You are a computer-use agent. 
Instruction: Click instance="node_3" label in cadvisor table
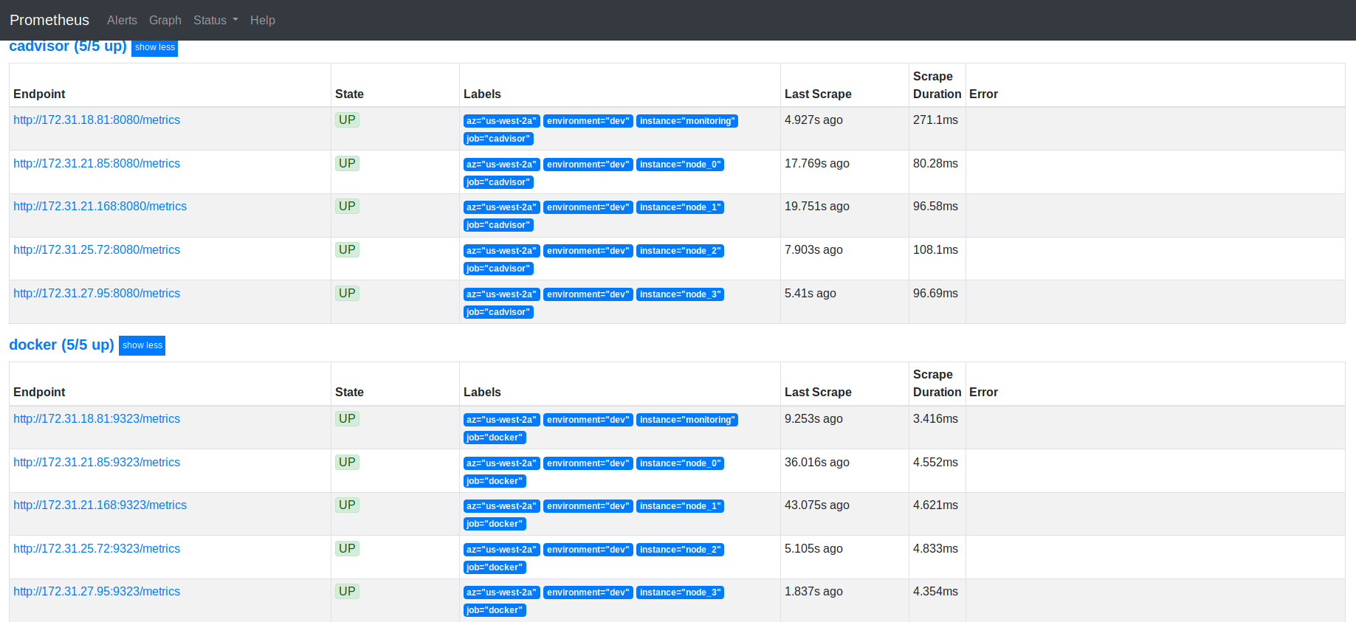click(x=680, y=294)
